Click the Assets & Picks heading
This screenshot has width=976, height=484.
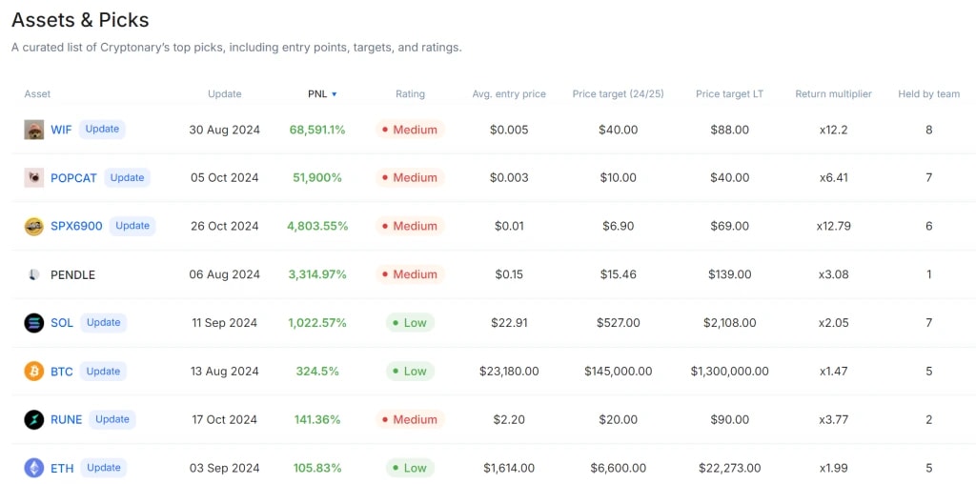click(x=80, y=21)
